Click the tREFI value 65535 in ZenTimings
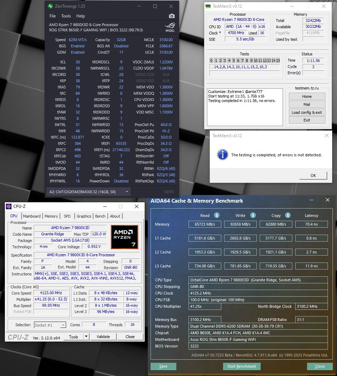 click(x=121, y=143)
